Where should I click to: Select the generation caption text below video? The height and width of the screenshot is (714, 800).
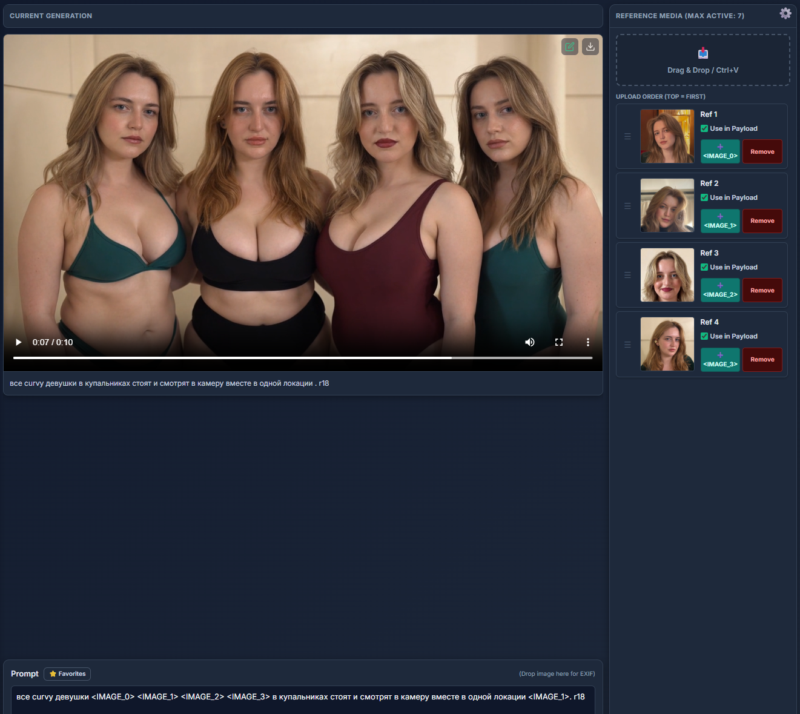pos(170,383)
